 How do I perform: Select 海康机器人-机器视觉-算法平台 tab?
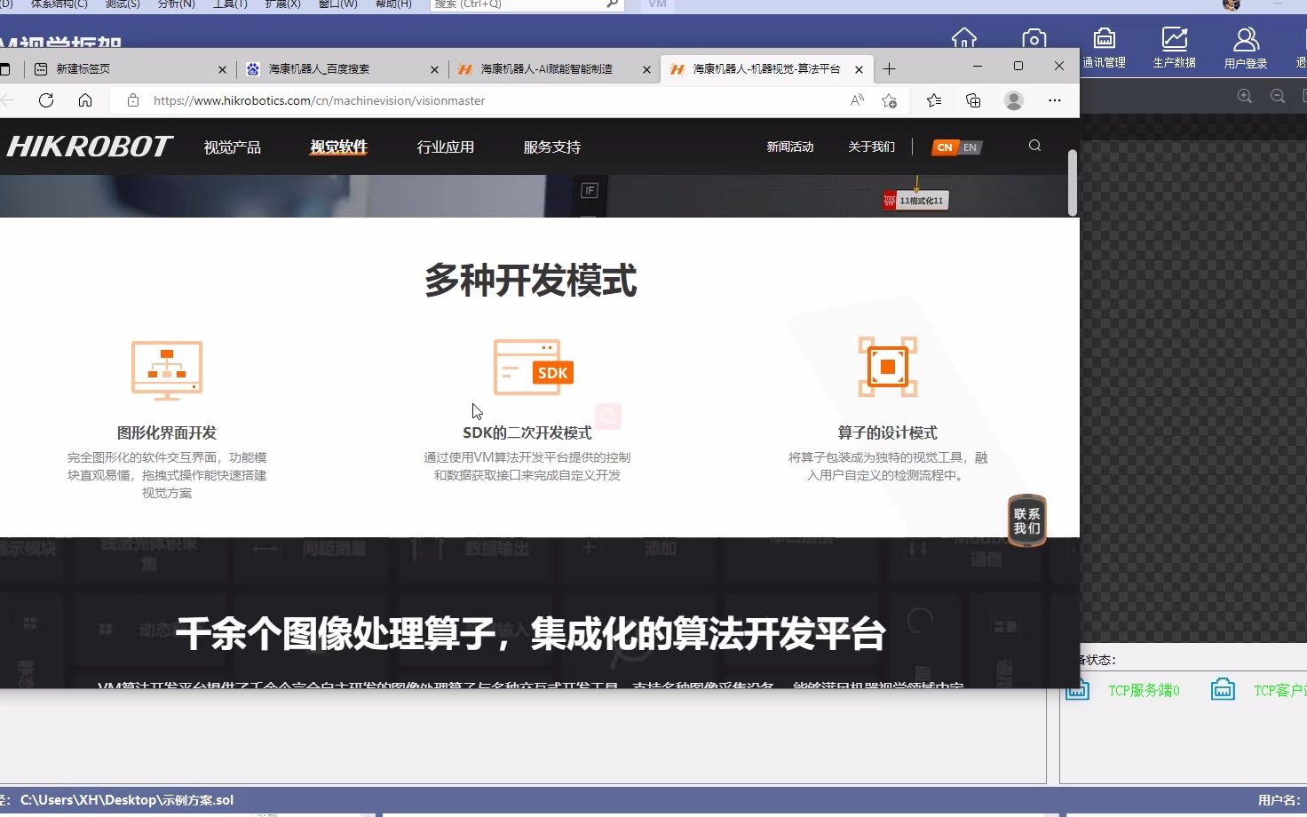pyautogui.click(x=765, y=68)
